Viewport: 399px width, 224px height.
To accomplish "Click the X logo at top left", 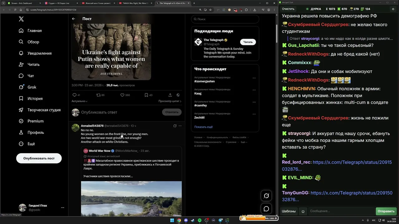I will [x=21, y=19].
